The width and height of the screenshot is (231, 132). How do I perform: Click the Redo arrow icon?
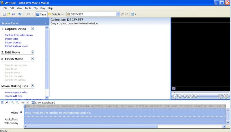[29, 14]
